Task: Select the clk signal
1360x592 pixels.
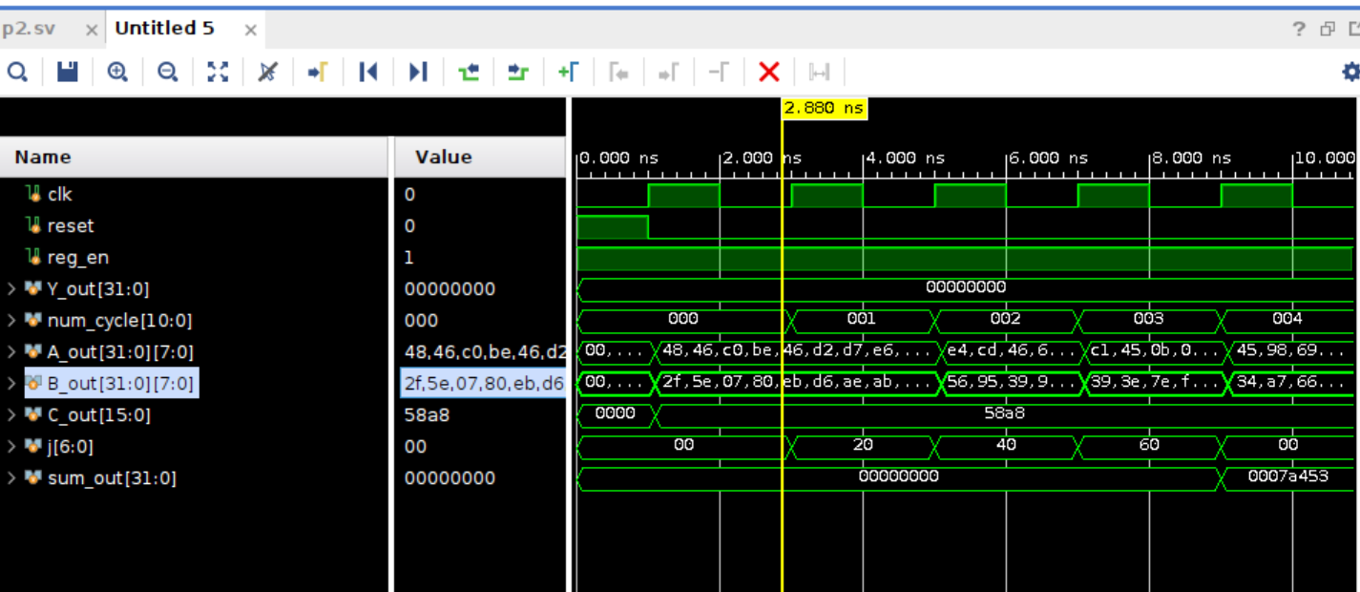Action: [59, 194]
